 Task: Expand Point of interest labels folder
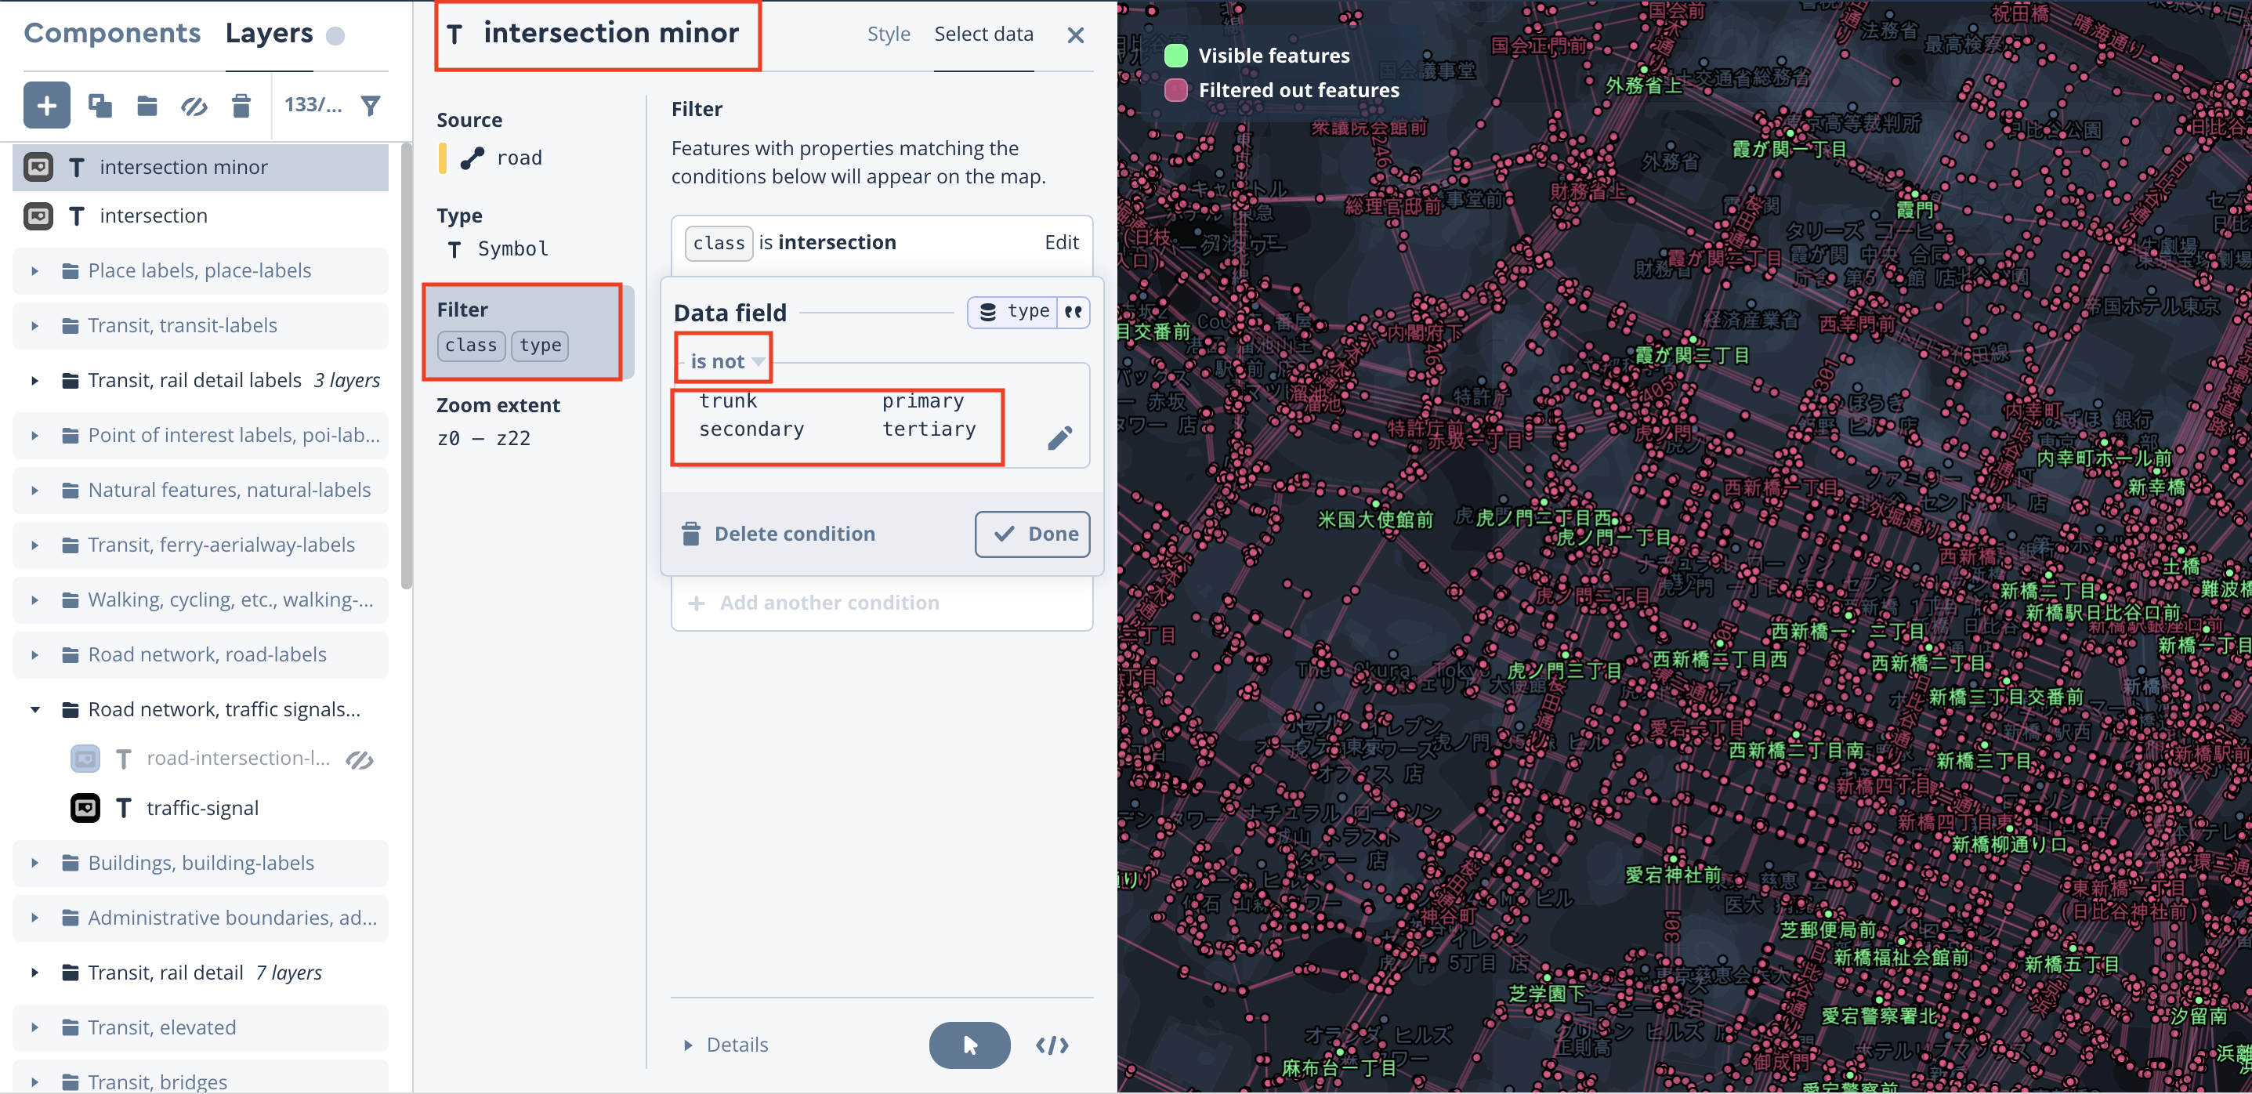[x=35, y=436]
